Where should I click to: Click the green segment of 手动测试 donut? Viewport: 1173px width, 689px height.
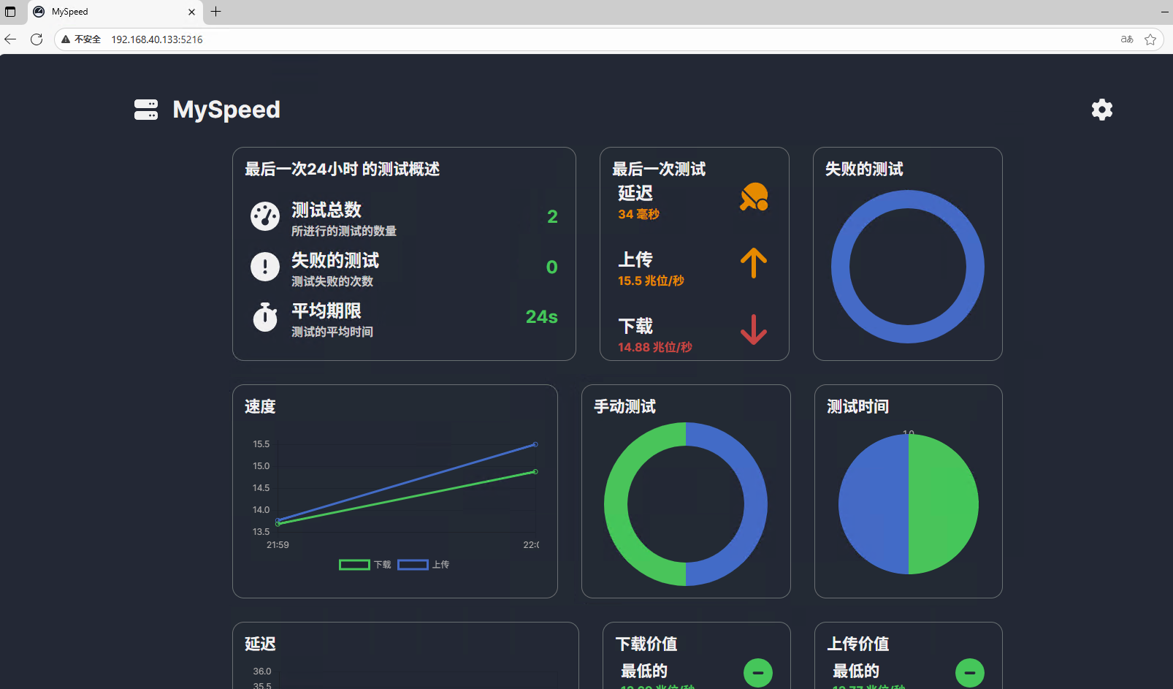pos(616,504)
